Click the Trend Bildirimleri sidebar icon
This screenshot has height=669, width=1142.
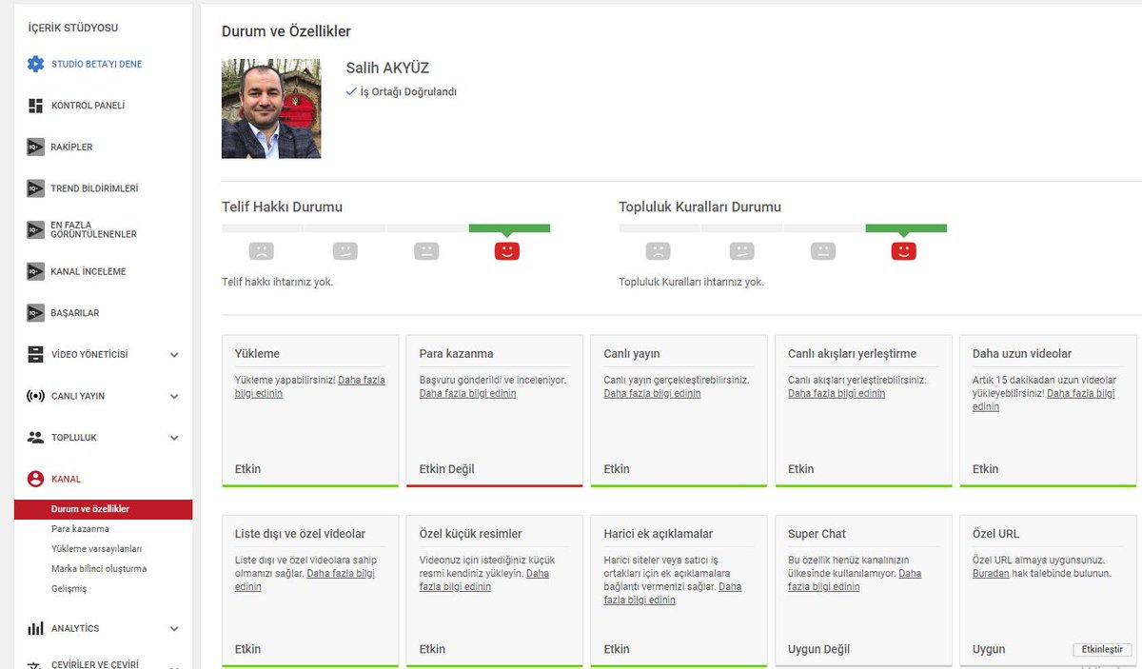[x=35, y=188]
